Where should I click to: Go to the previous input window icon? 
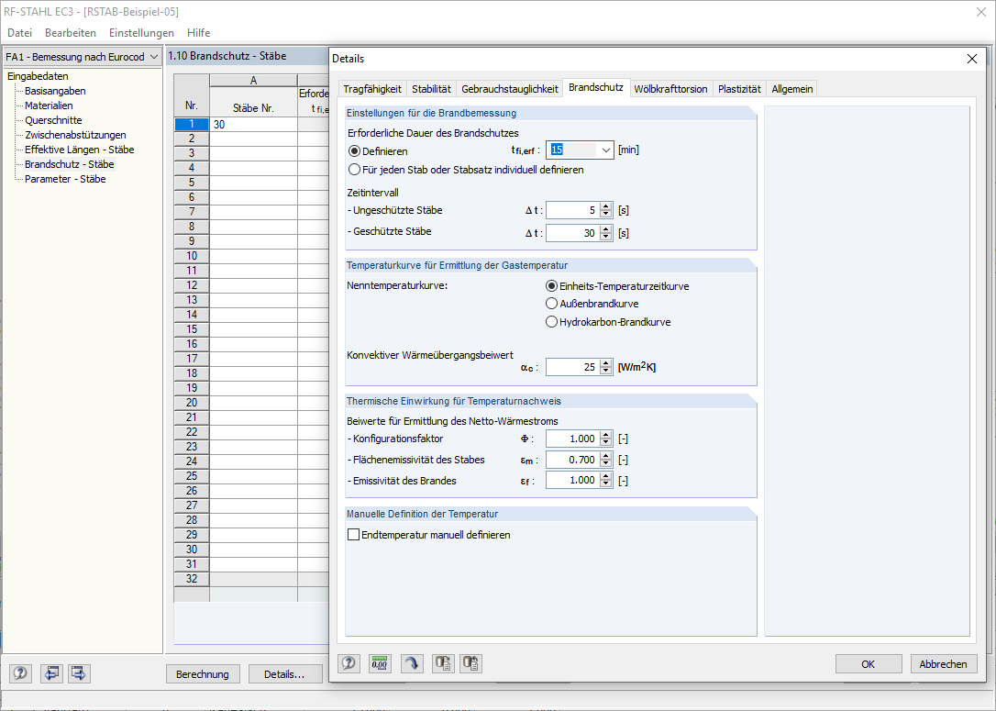pyautogui.click(x=51, y=673)
